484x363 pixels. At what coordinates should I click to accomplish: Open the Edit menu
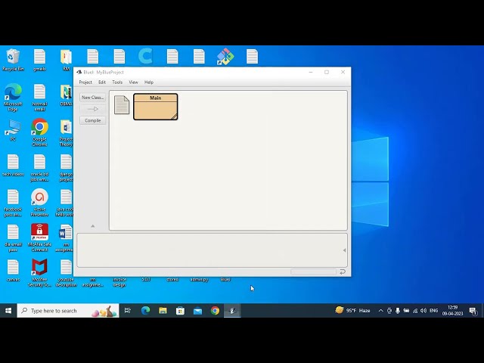(x=102, y=82)
